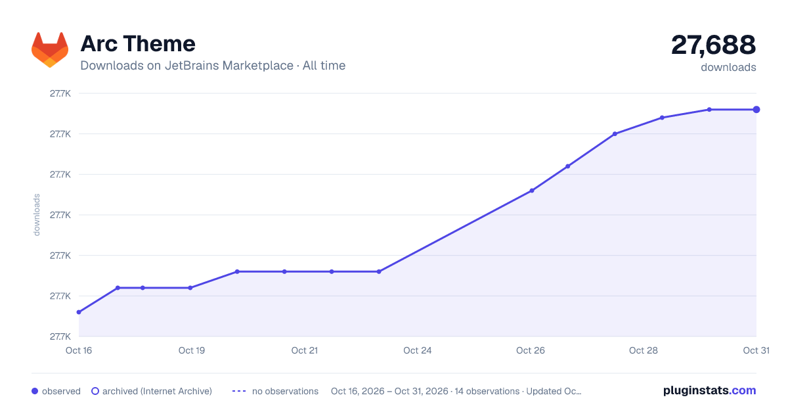
Task: Click the Downloads on JetBrains Marketplace subtitle
Action: (213, 66)
